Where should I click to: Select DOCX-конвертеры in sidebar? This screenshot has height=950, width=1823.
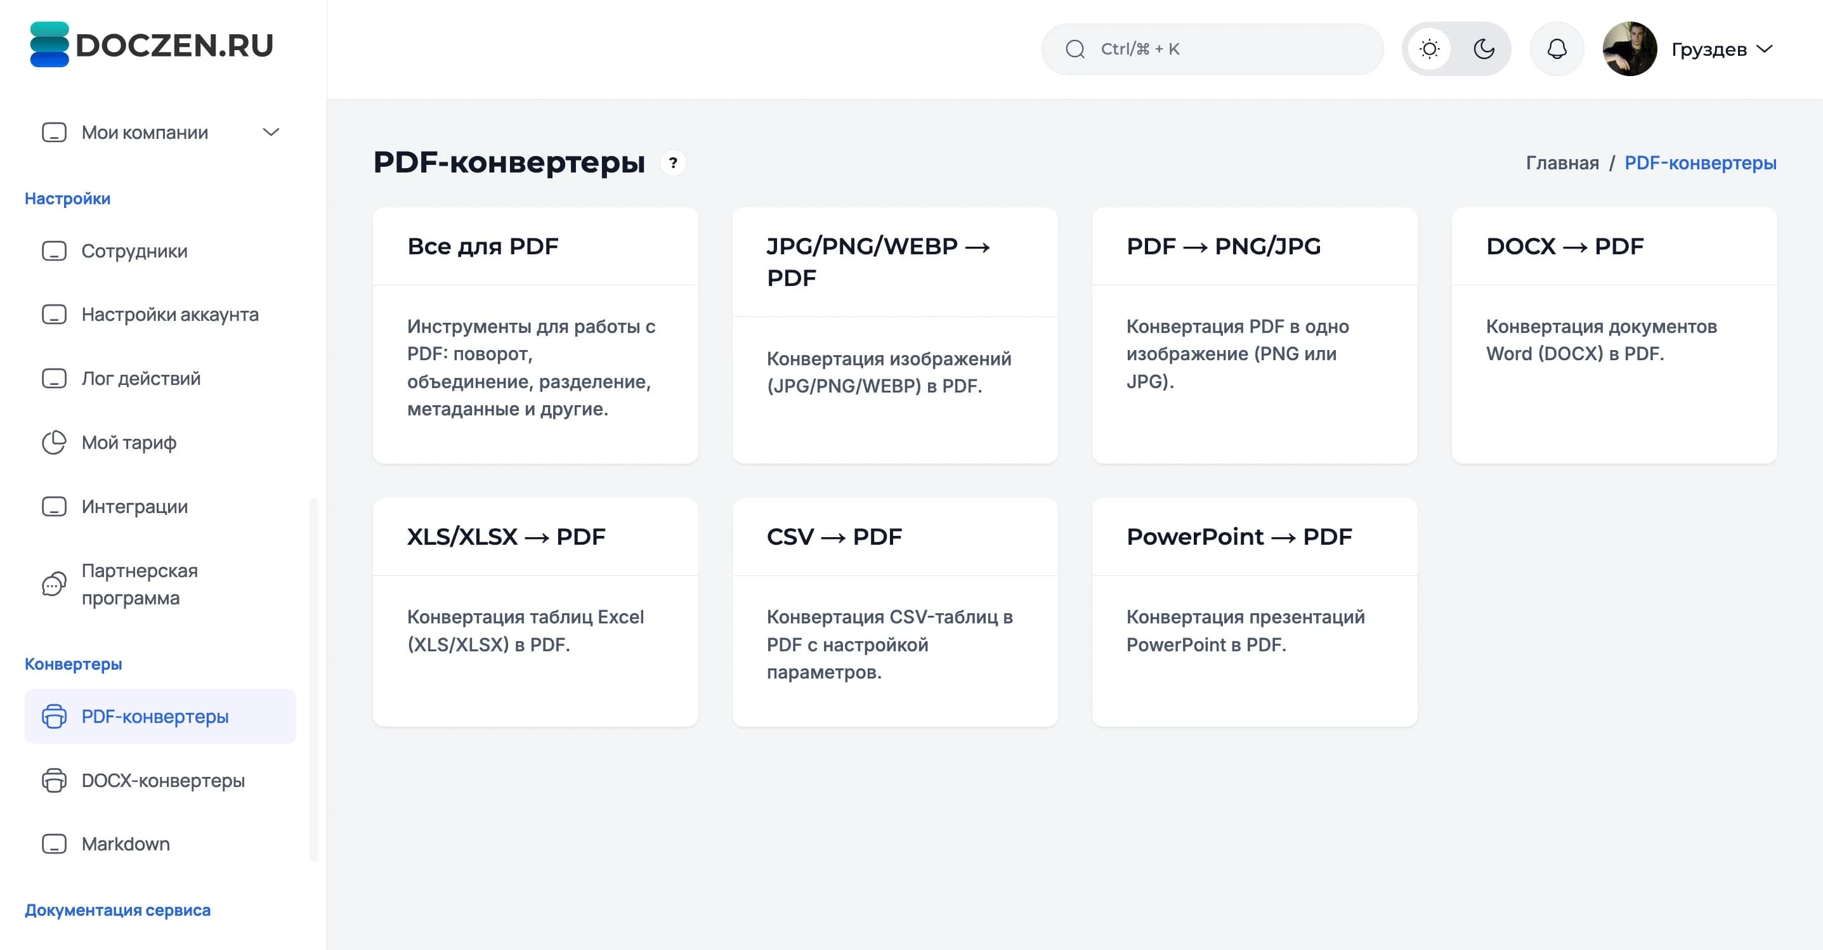click(160, 780)
